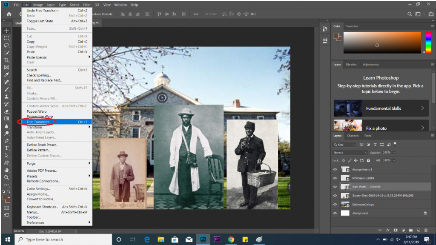436x245 pixels.
Task: Open the Opacity value dropdown arrow
Action: coord(394,153)
